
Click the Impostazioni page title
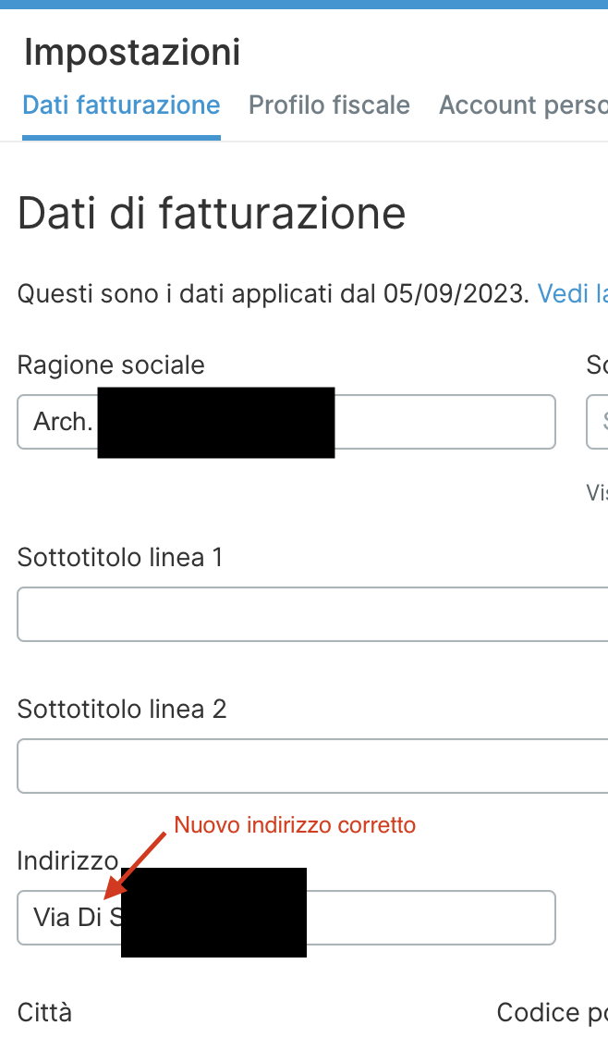pos(132,52)
